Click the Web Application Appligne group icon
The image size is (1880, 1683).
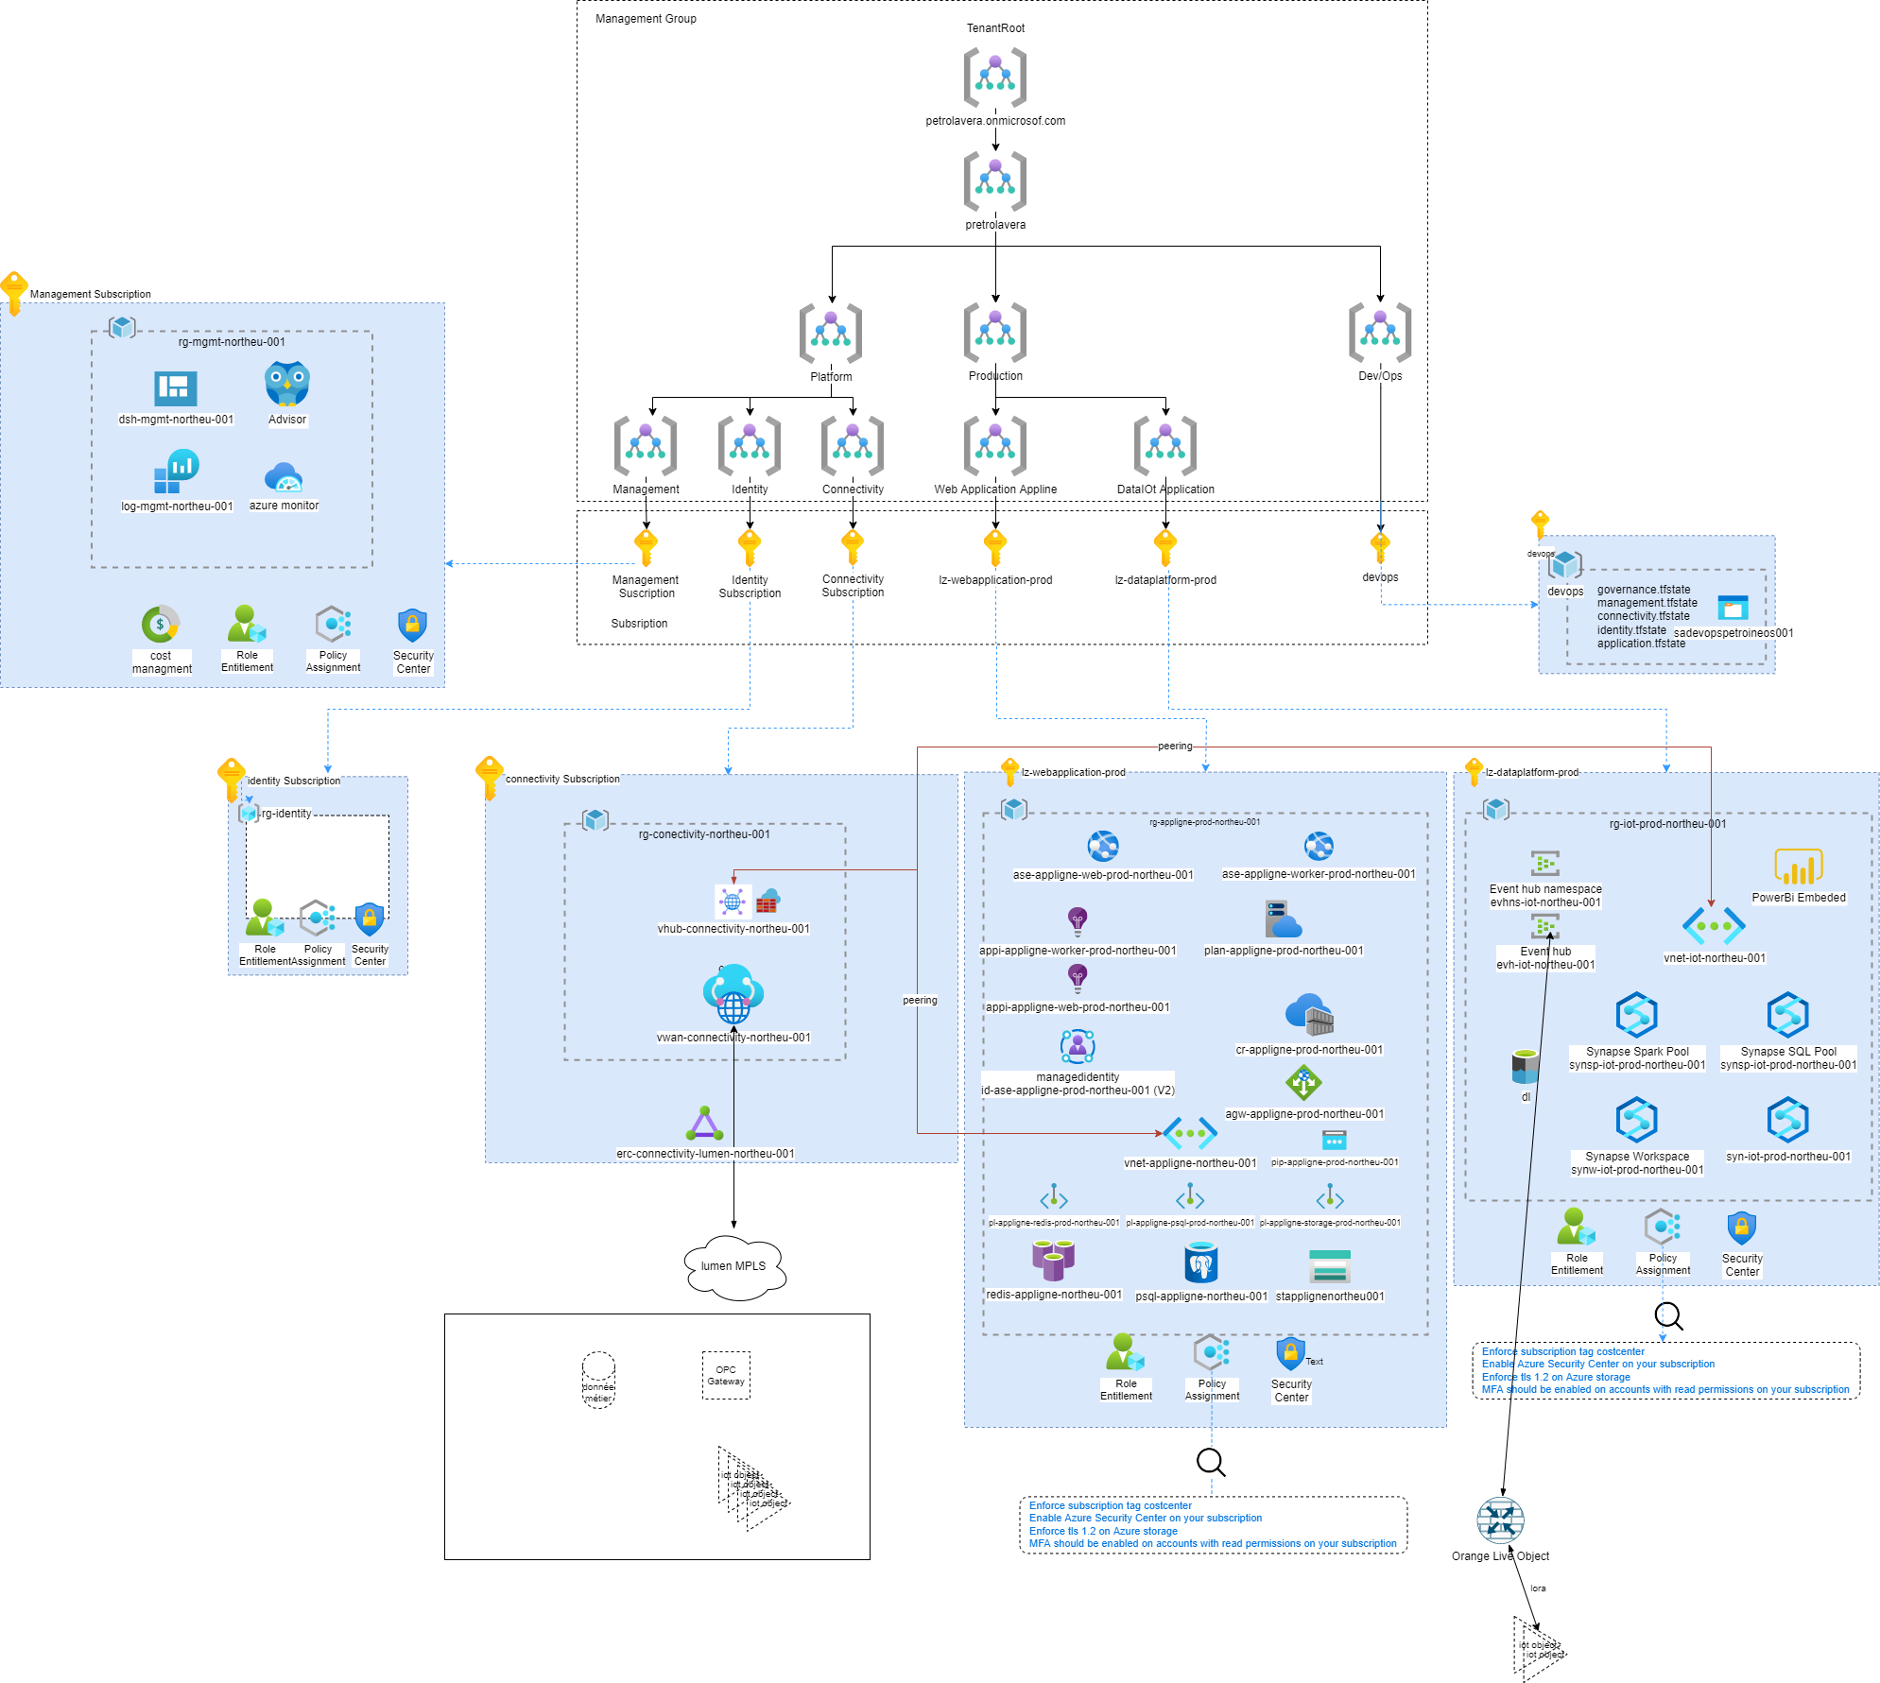click(x=994, y=446)
